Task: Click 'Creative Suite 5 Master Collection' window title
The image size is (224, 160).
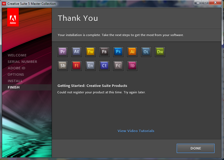Action: (x=32, y=4)
